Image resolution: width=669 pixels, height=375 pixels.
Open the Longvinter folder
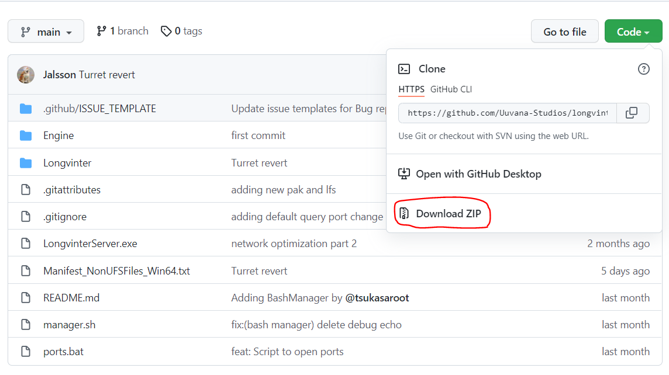coord(67,163)
